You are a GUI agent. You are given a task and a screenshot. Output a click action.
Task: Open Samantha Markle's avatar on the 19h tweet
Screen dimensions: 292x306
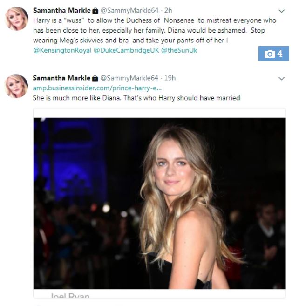(16, 86)
